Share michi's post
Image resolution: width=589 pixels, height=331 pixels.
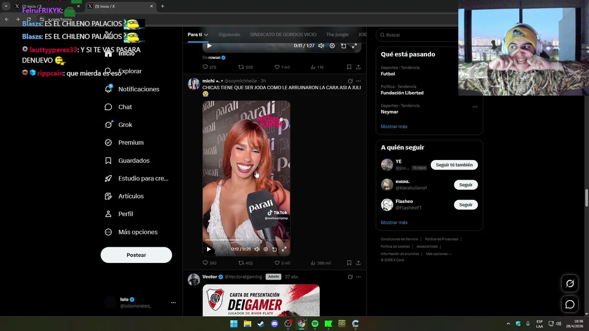point(358,263)
